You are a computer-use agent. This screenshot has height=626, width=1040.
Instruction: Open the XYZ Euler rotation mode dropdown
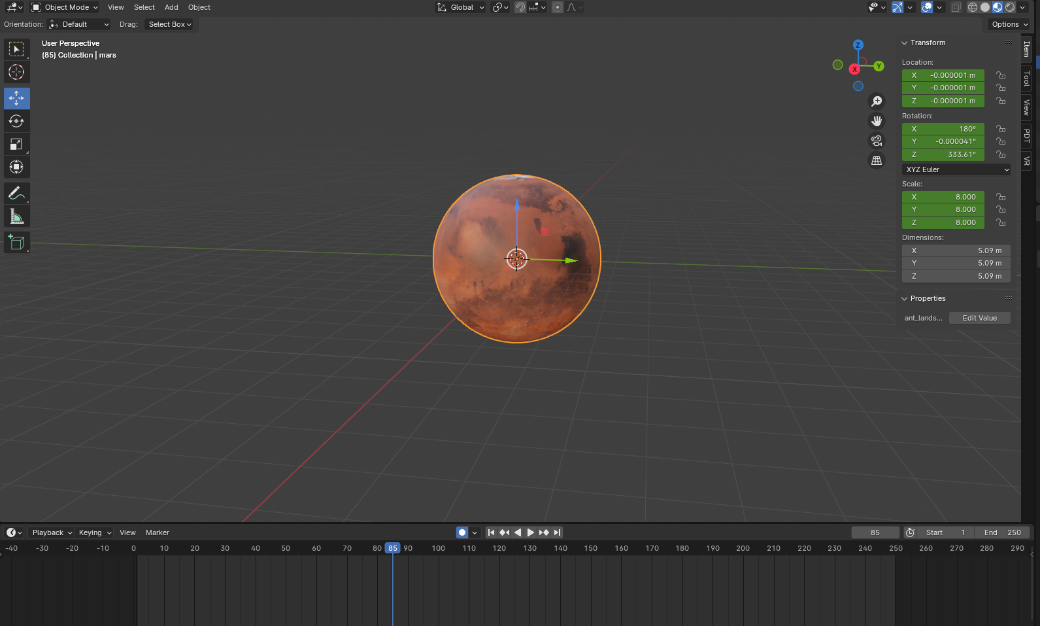click(956, 169)
